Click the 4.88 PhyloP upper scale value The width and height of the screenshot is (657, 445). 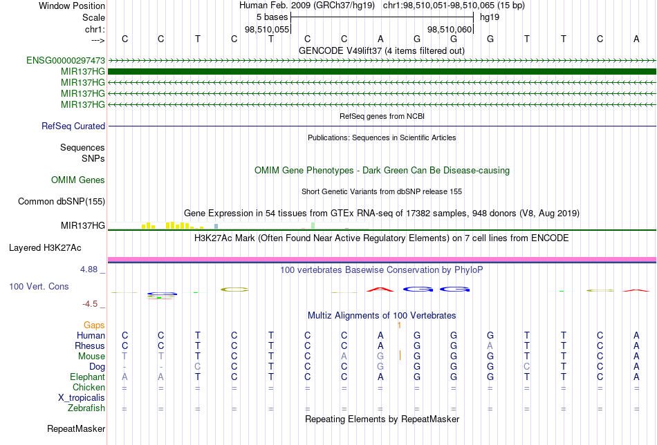[89, 269]
